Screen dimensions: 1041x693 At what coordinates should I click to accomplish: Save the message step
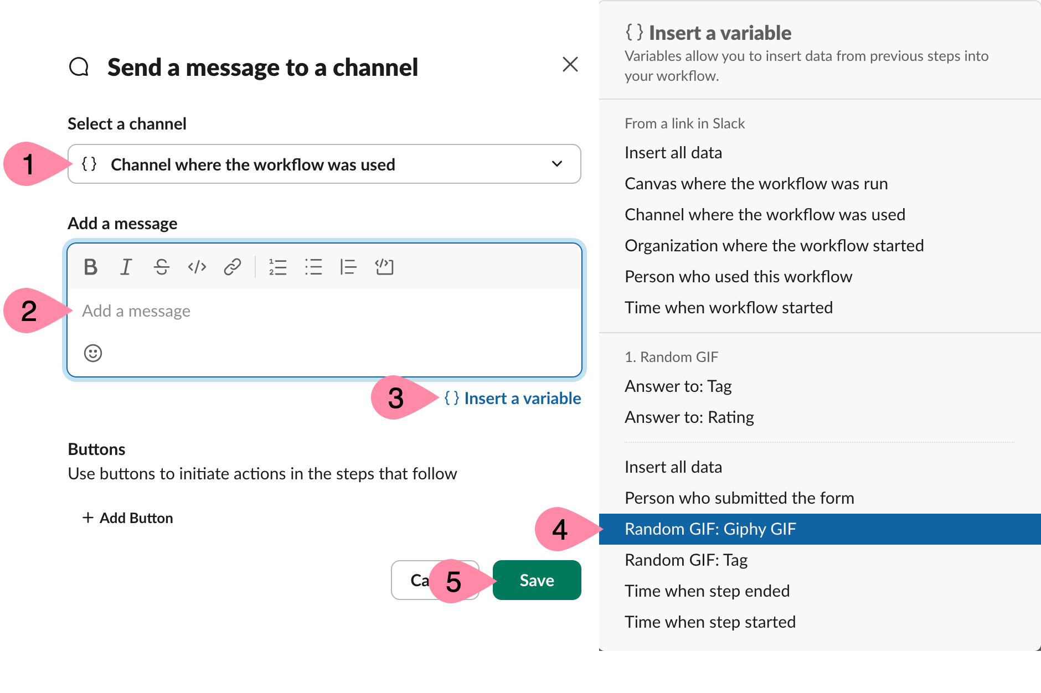tap(537, 580)
